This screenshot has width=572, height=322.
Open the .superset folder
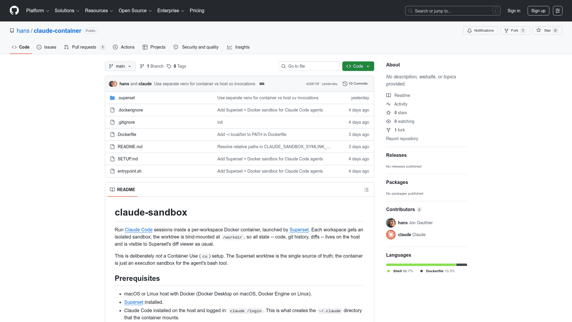click(x=126, y=98)
